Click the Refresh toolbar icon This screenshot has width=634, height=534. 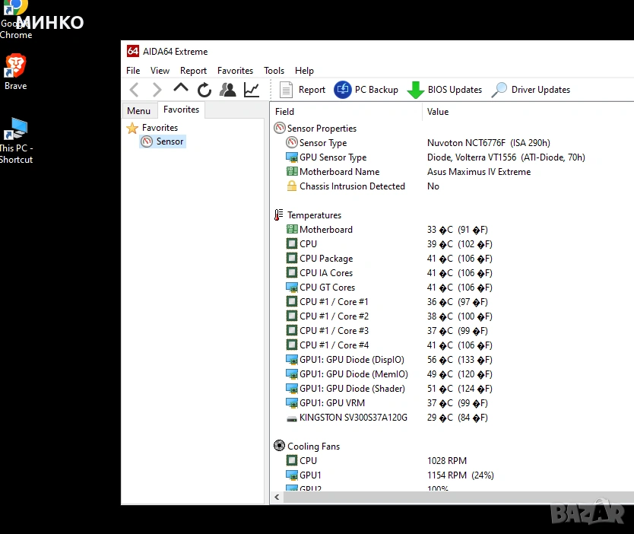tap(204, 90)
